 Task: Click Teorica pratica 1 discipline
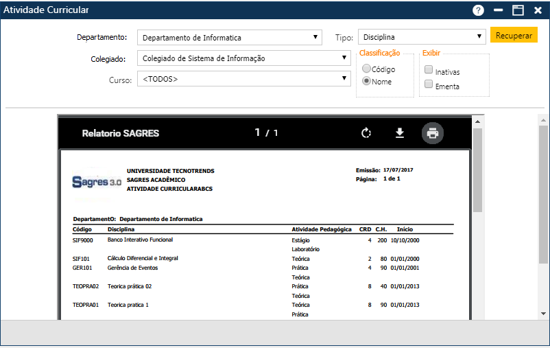(x=128, y=305)
